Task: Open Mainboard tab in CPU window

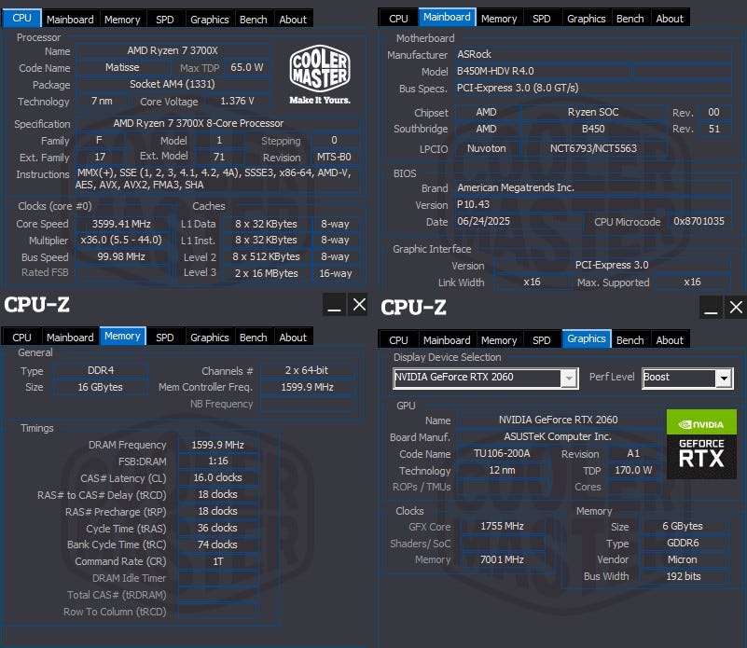Action: coord(70,20)
